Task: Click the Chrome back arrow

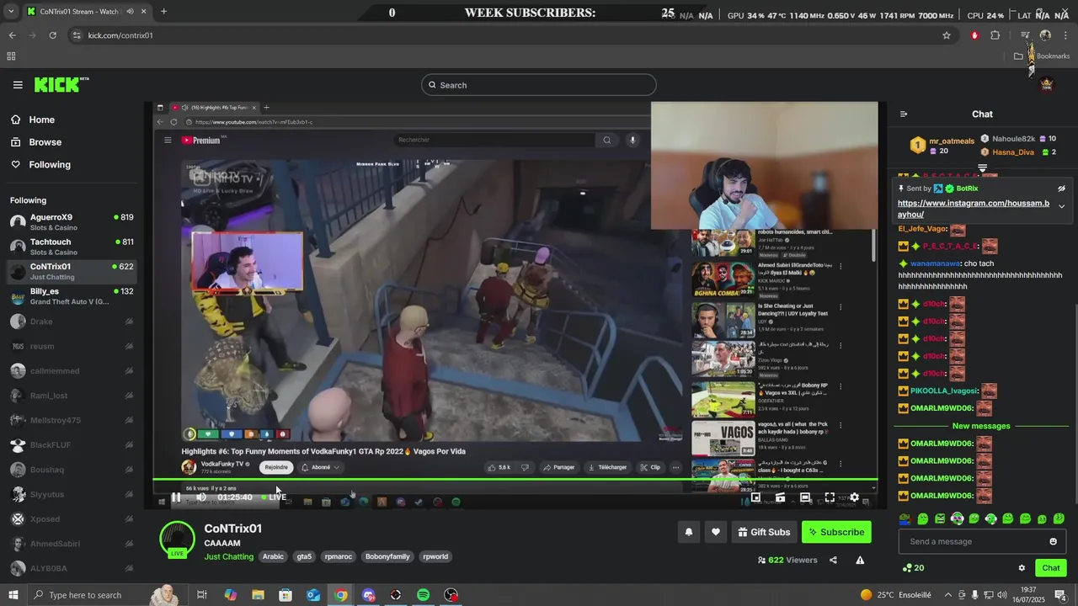Action: point(12,35)
